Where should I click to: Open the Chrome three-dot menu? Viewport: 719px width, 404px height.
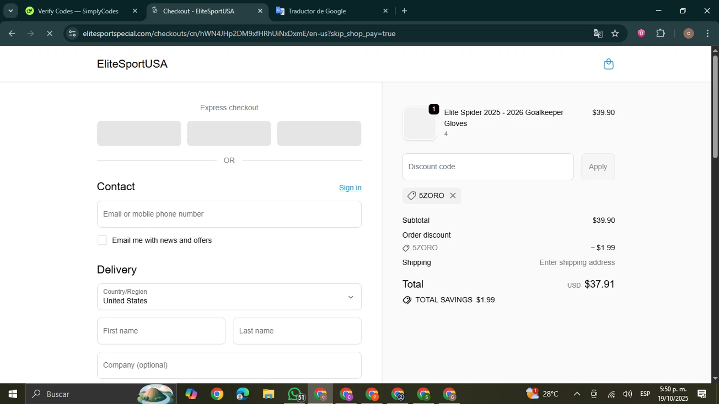pyautogui.click(x=707, y=34)
